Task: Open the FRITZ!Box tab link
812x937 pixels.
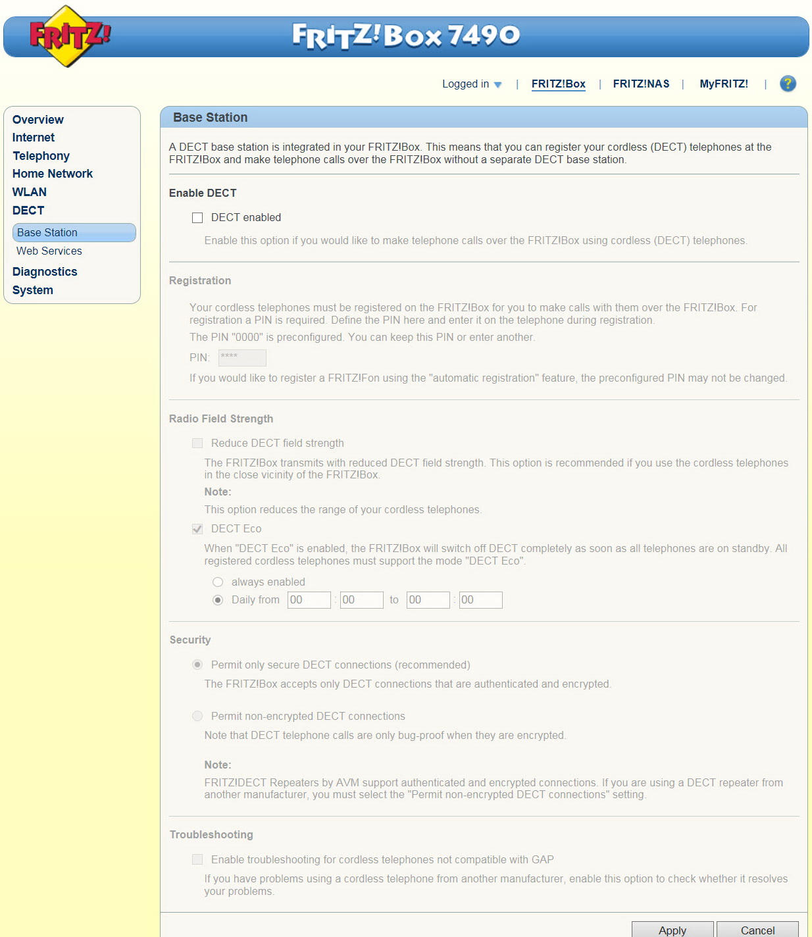Action: point(559,84)
